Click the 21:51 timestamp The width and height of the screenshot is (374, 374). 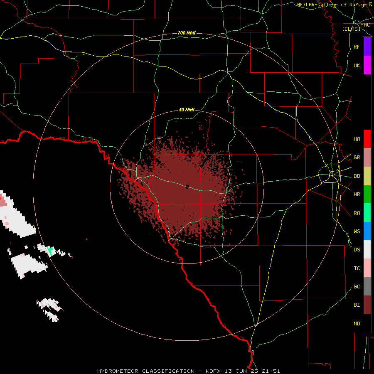[271, 371]
